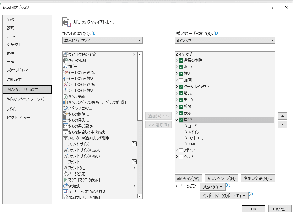Click info icon next to コマンドの選択
Image resolution: width=293 pixels, height=212 pixels.
pyautogui.click(x=94, y=33)
